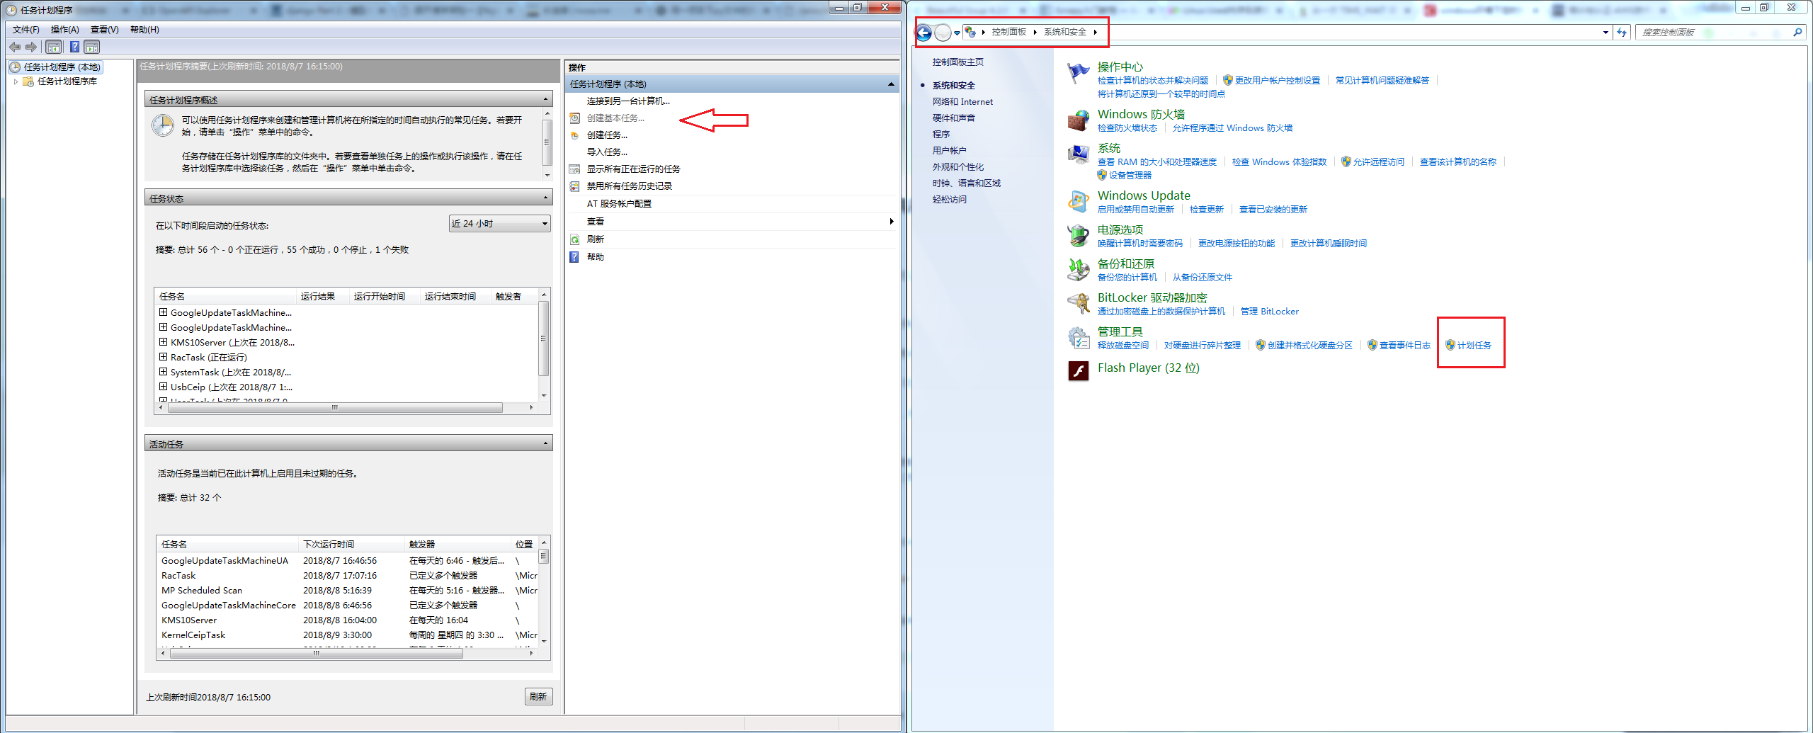Click the Forward arrow in Task Scheduler toolbar
1813x733 pixels.
click(31, 47)
